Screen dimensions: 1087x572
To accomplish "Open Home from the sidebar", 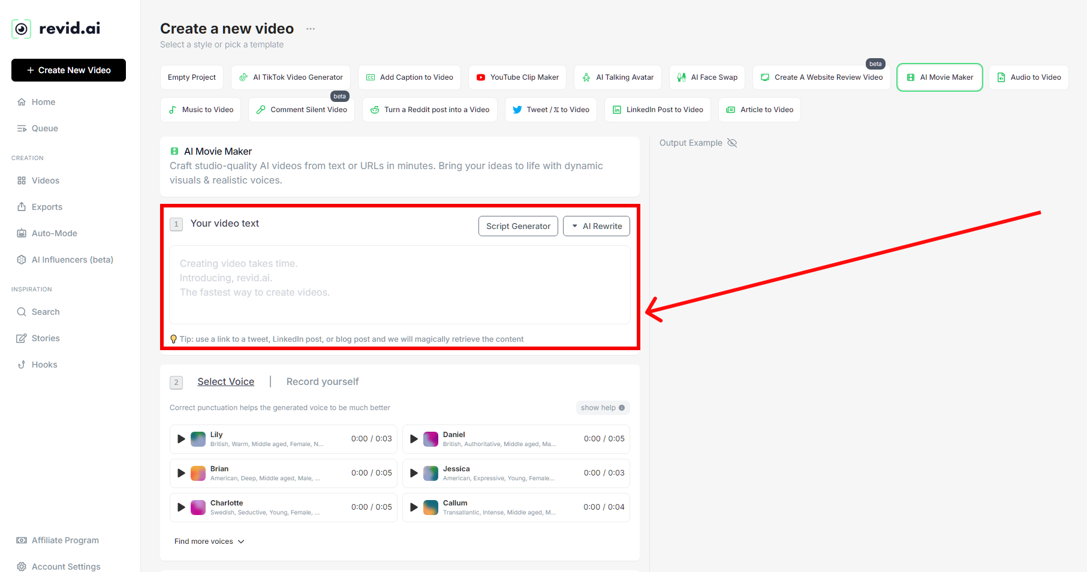I will pos(43,102).
